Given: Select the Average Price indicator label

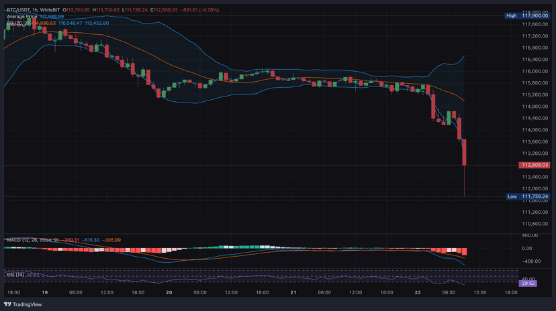Looking at the screenshot, I should coord(22,17).
